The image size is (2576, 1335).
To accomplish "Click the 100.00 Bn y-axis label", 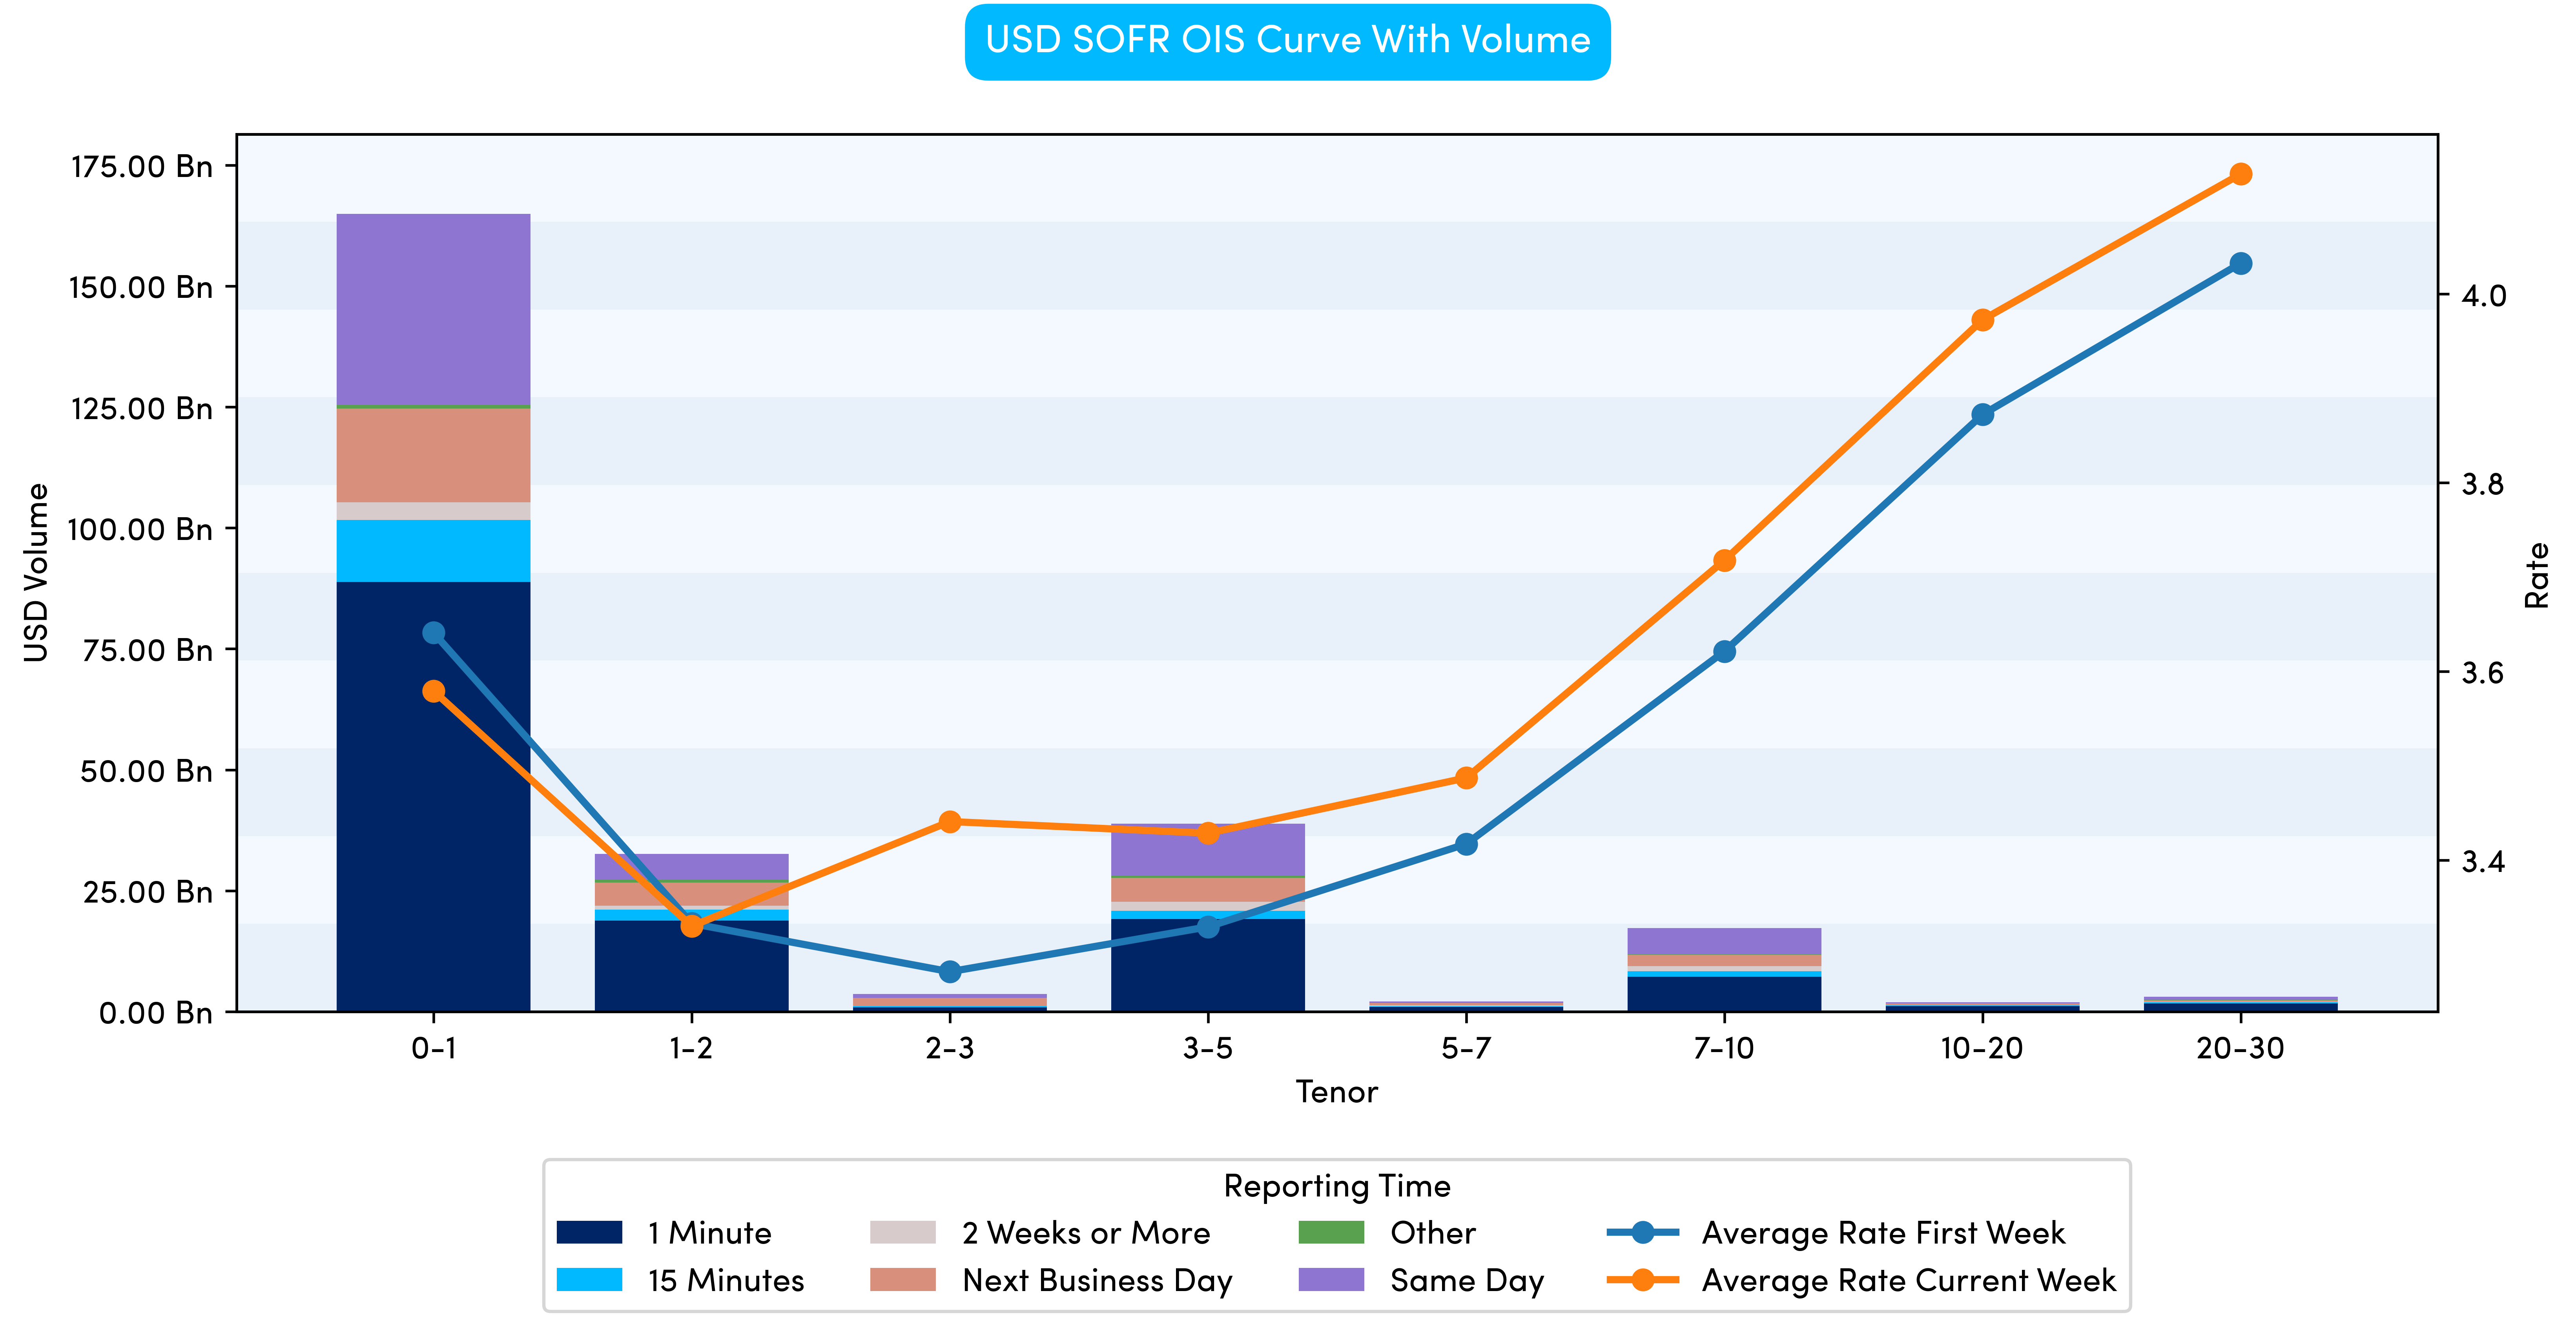I will [140, 529].
